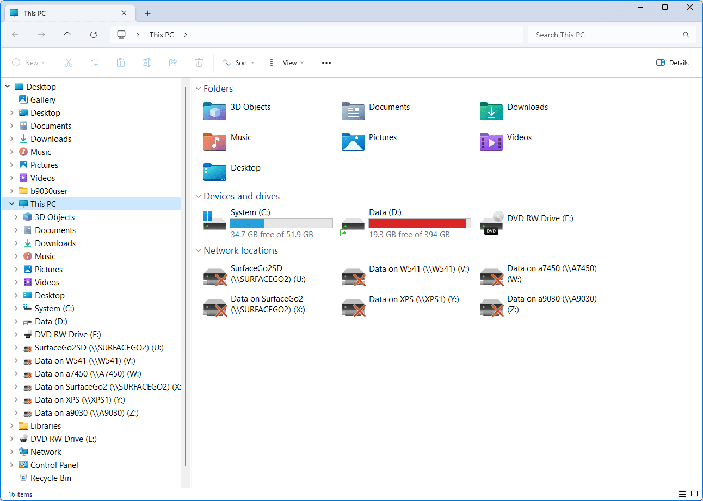The image size is (703, 501).
Task: Click This PC in the address breadcrumb
Action: point(162,35)
